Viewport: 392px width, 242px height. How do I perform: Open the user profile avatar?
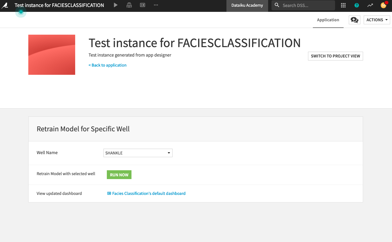pyautogui.click(x=383, y=5)
